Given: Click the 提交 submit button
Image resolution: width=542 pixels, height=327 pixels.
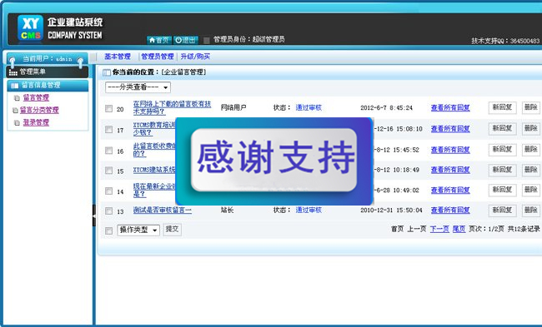Looking at the screenshot, I should (x=172, y=230).
